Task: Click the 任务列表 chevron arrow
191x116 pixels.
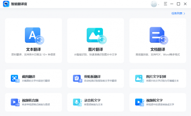Action: pyautogui.click(x=184, y=14)
